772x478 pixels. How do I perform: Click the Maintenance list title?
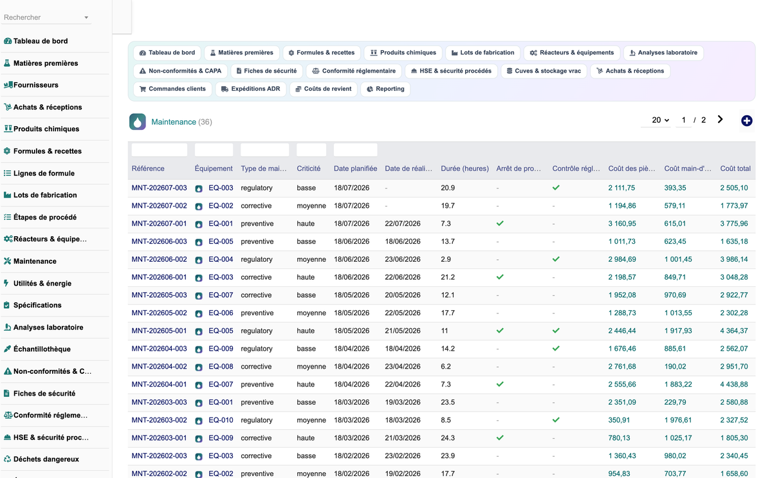tap(174, 122)
